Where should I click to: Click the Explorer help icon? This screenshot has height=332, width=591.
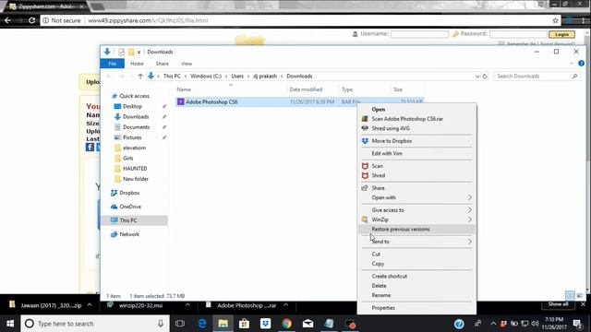(581, 64)
